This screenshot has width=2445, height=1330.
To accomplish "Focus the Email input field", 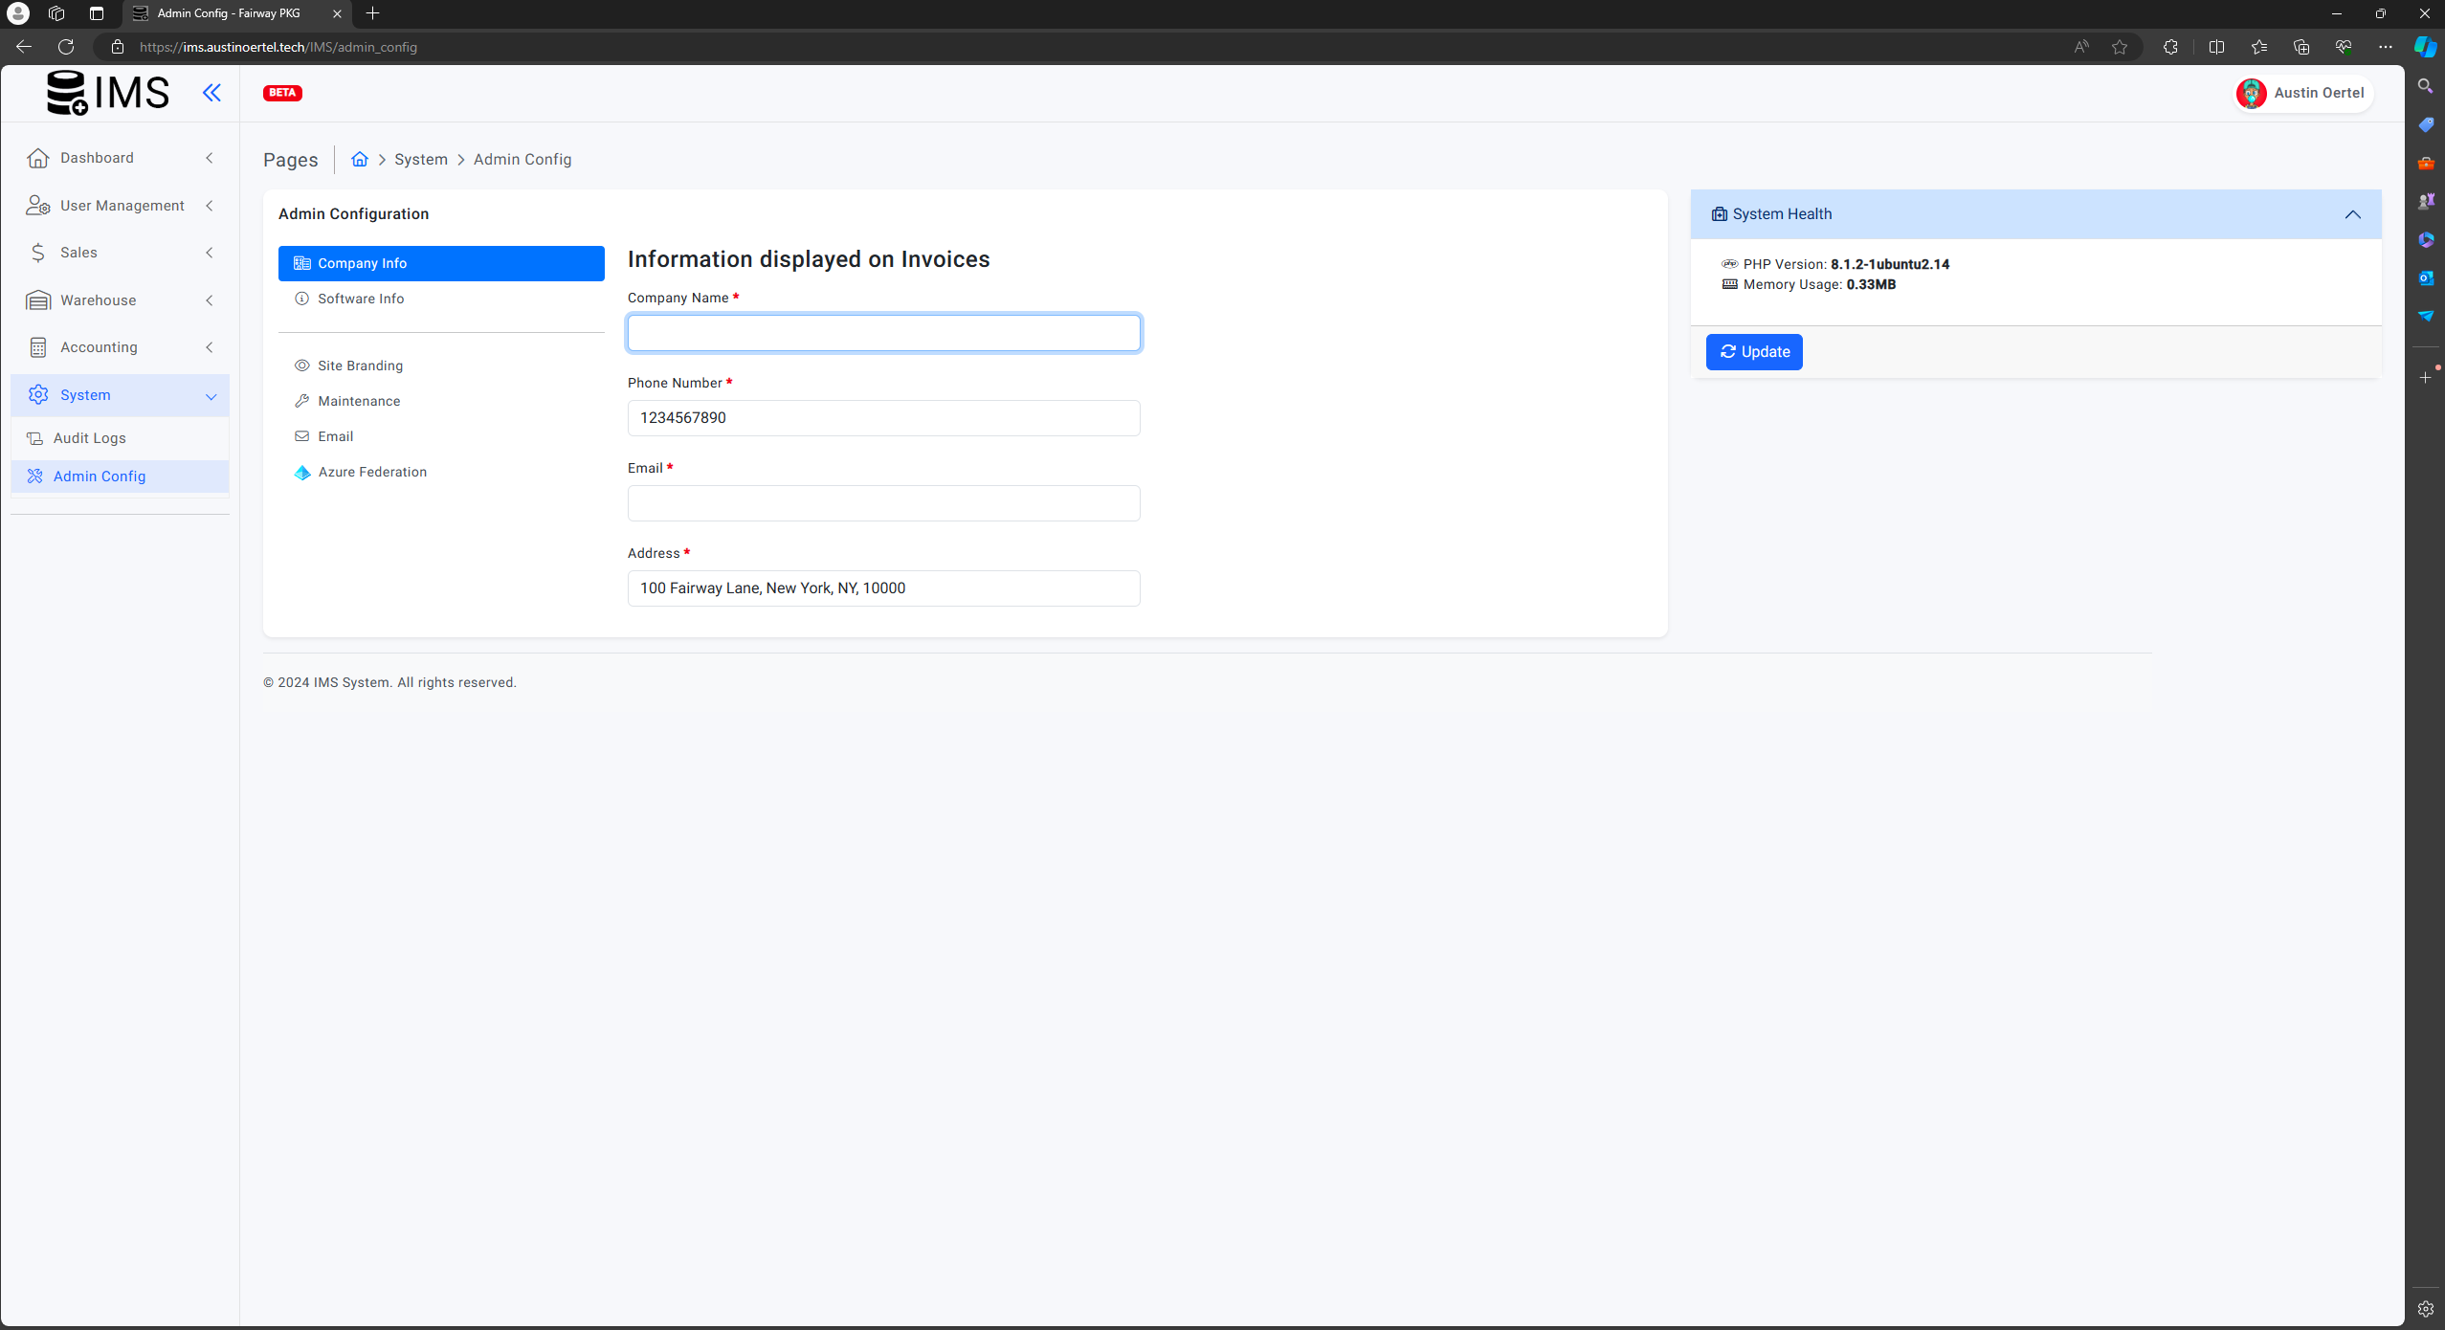I will point(882,503).
